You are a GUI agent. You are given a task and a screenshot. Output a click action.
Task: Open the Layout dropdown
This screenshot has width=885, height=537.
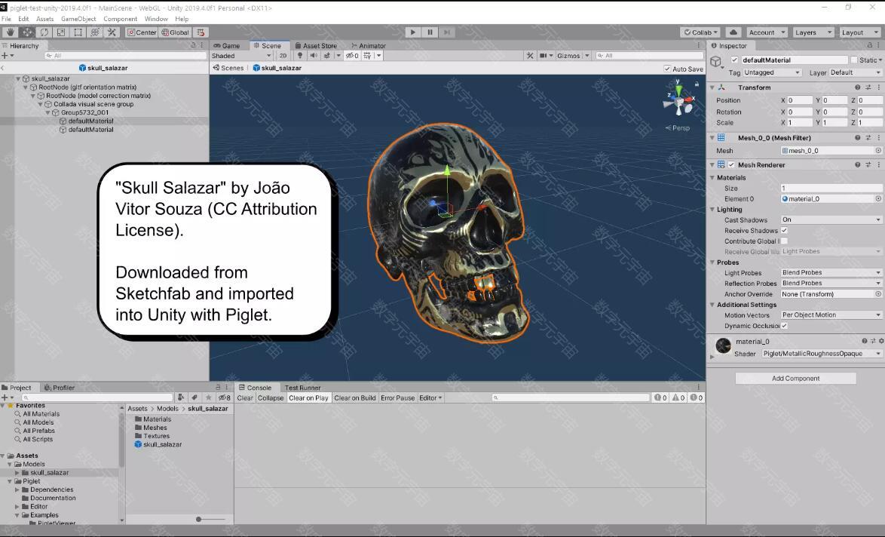click(x=859, y=32)
